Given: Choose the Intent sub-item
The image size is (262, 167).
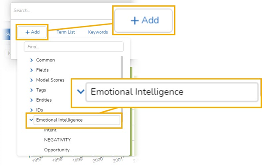Looking at the screenshot, I should coord(50,130).
